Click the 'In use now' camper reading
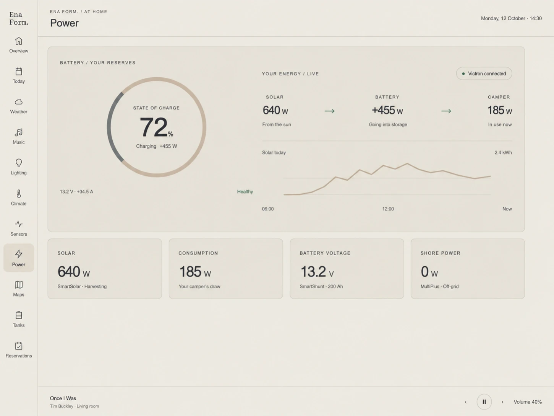This screenshot has width=554, height=416. tap(500, 124)
